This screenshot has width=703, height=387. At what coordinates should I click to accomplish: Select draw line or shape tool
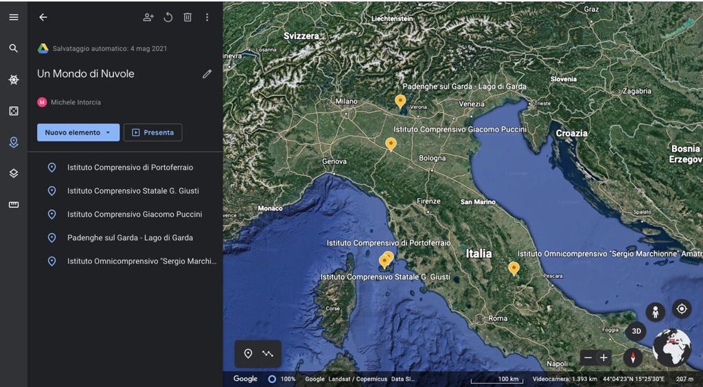pyautogui.click(x=268, y=354)
